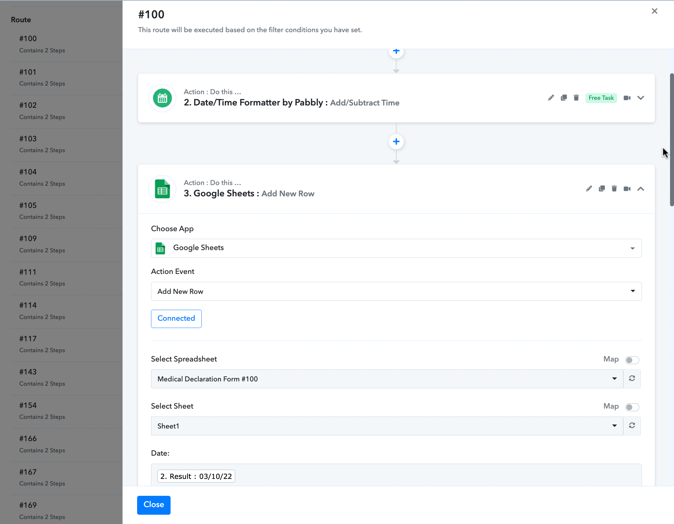The width and height of the screenshot is (674, 524).
Task: Click the Date/Time Formatter calendar app icon
Action: [x=162, y=98]
